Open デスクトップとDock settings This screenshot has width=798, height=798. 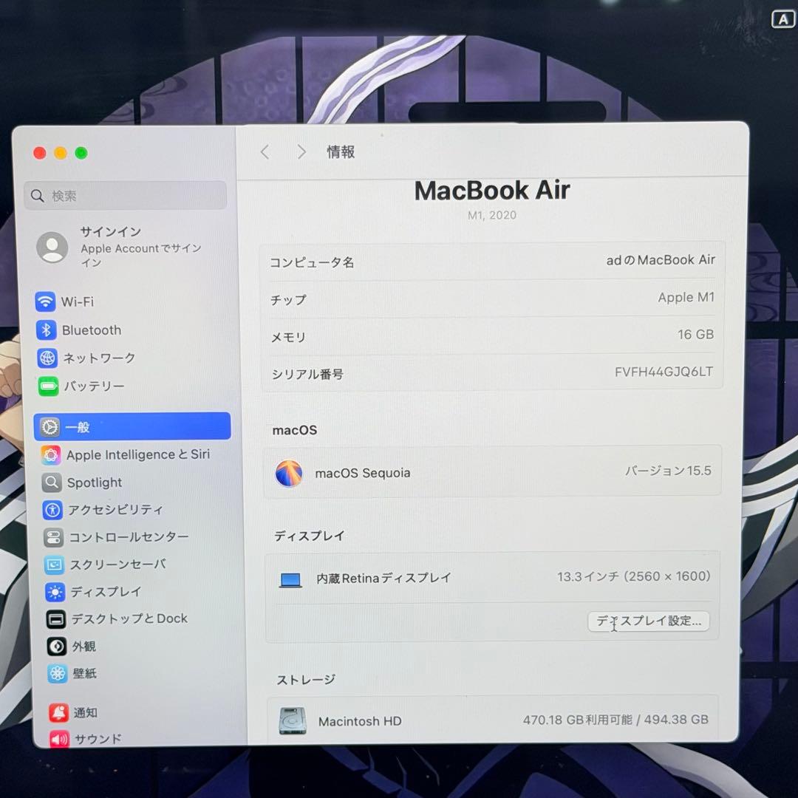pos(126,619)
